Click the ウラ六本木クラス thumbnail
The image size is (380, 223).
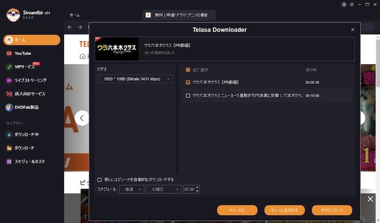tap(117, 49)
